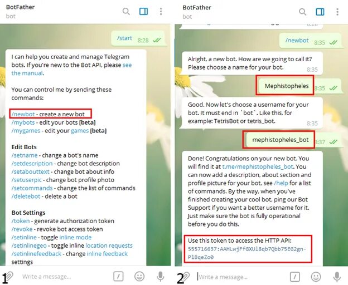Click the /token command link
This screenshot has height=285, width=348.
[x=21, y=221]
